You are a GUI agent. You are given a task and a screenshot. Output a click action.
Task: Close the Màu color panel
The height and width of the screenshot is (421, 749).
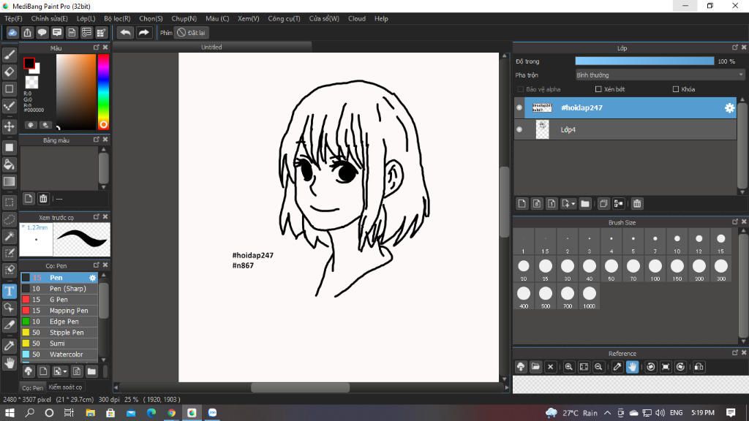[x=105, y=48]
